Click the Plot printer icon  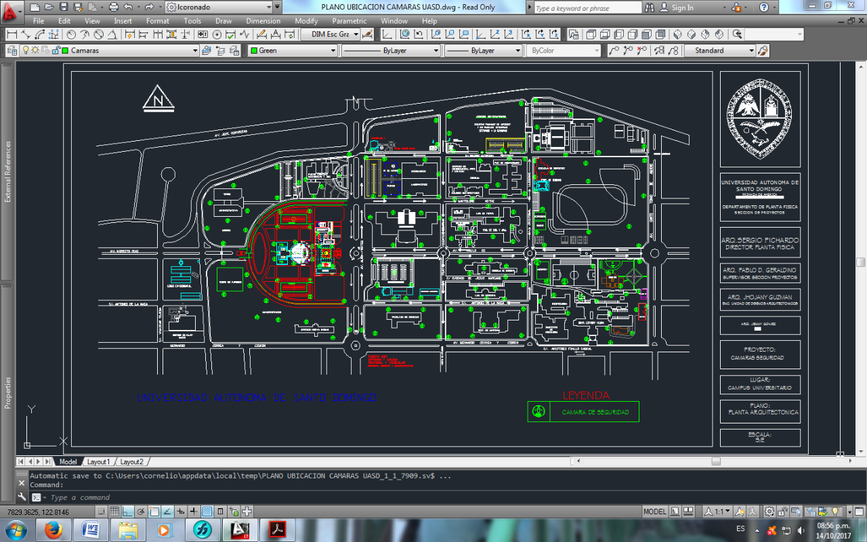point(113,7)
